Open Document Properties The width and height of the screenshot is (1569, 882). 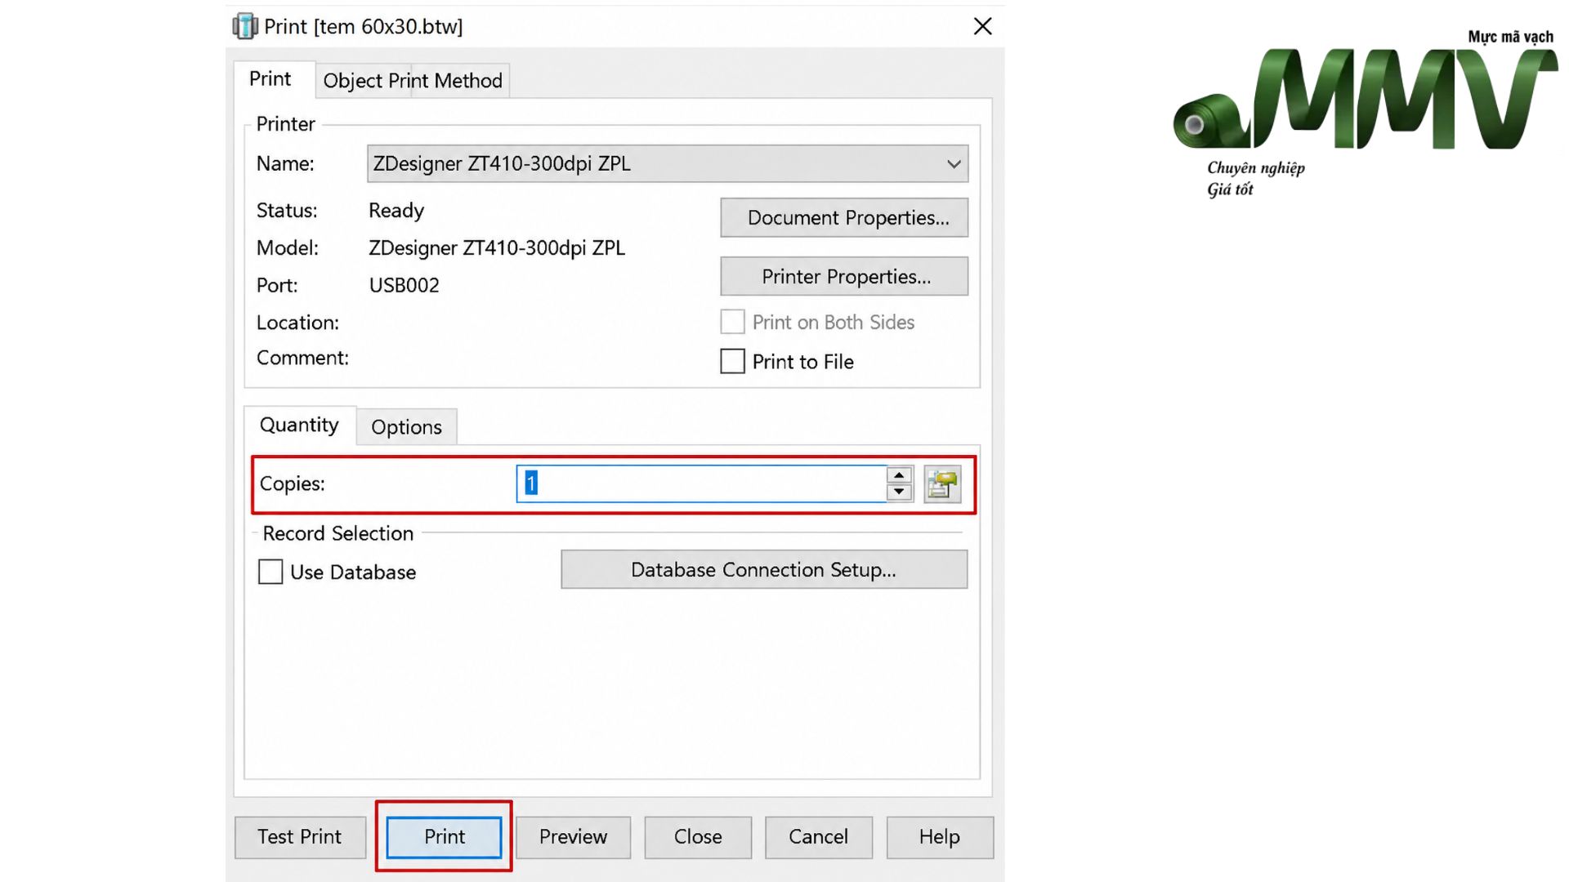coord(844,218)
